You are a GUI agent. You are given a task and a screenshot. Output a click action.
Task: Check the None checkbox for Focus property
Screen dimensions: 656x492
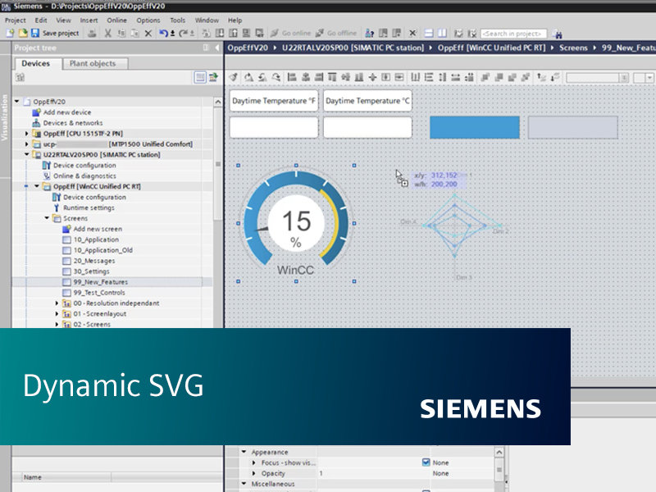tap(426, 462)
